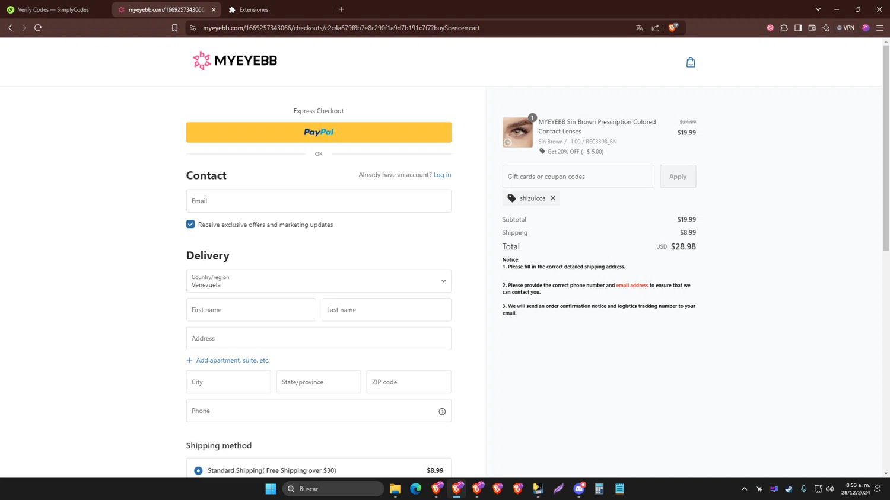
Task: Open the Windows Start menu
Action: [x=271, y=489]
